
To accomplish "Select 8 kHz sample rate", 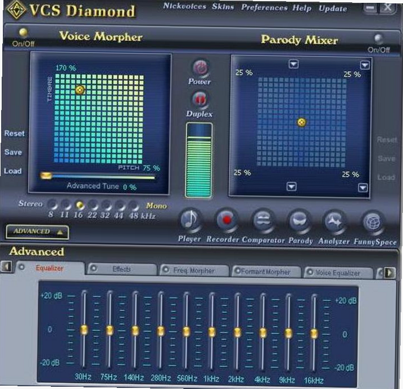I will pos(52,204).
